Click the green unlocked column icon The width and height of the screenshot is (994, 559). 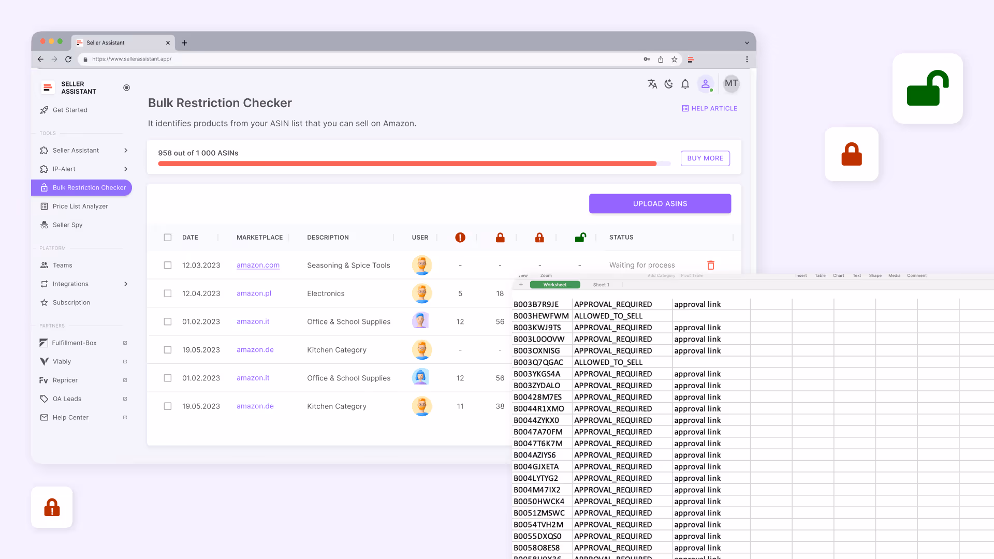(580, 237)
